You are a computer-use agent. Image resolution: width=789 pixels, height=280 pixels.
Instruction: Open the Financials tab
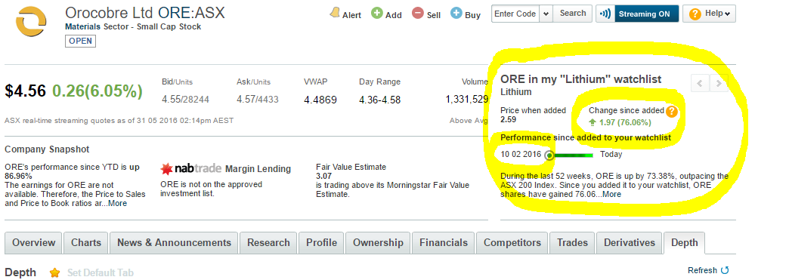pos(444,243)
